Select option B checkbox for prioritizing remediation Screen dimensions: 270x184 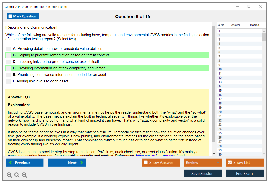[9, 55]
